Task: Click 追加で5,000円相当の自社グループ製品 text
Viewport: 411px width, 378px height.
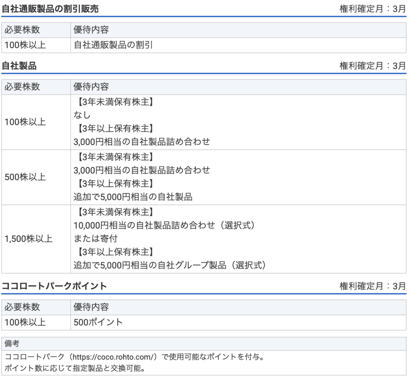Action: coord(150,265)
